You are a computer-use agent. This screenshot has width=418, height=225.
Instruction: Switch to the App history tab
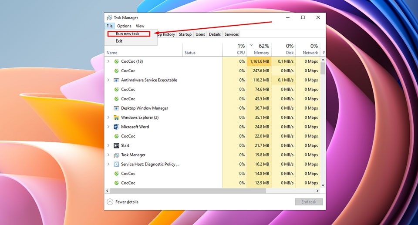(166, 34)
